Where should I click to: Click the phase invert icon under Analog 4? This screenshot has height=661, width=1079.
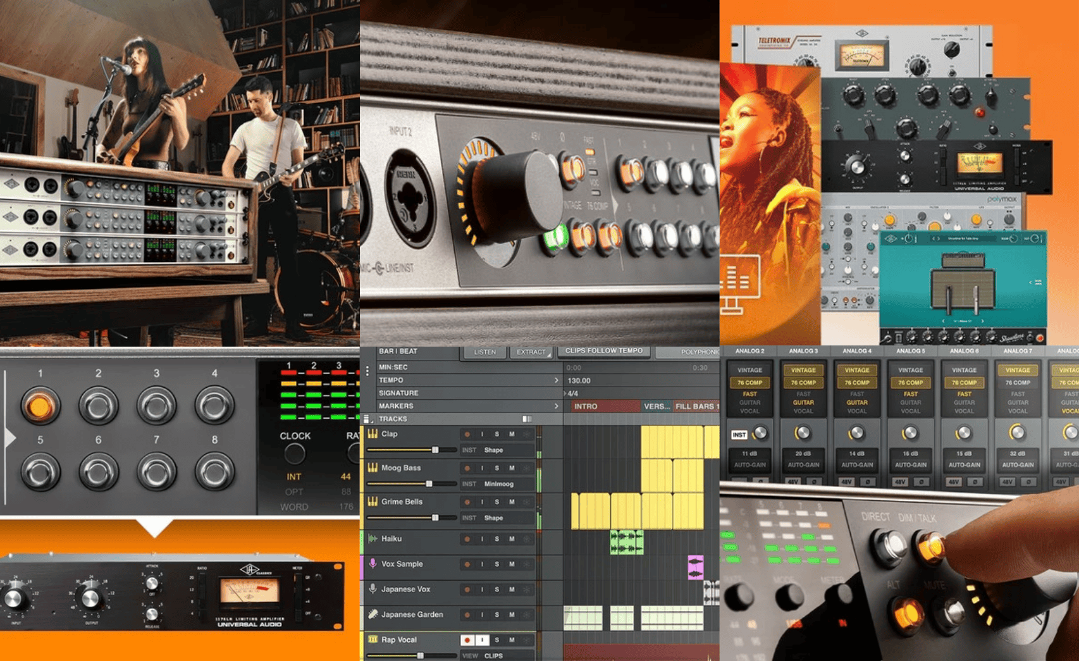pos(868,482)
